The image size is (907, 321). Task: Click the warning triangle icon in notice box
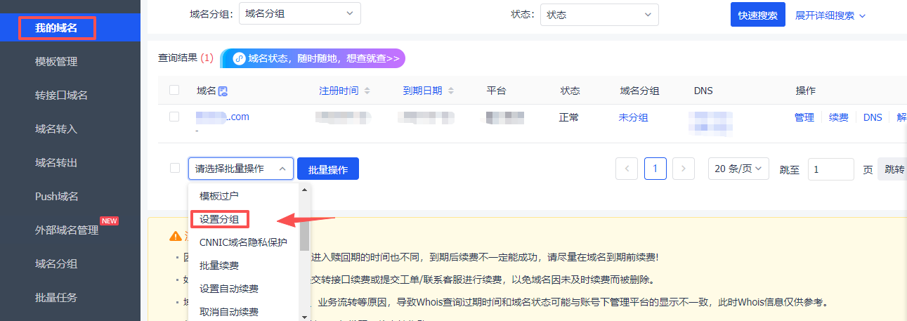pyautogui.click(x=176, y=237)
